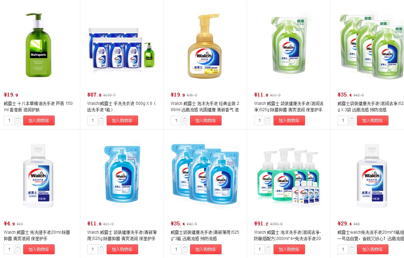Add the ¥91.2 foam hand wash bundle to cart

[x=289, y=250]
